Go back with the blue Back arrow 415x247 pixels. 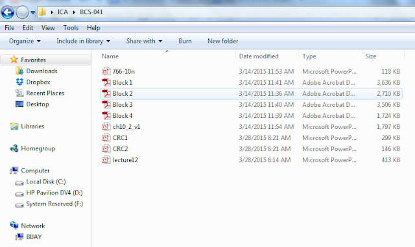click(x=7, y=12)
